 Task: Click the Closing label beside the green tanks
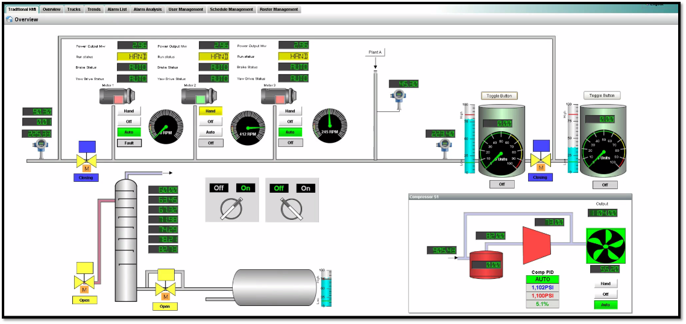540,178
